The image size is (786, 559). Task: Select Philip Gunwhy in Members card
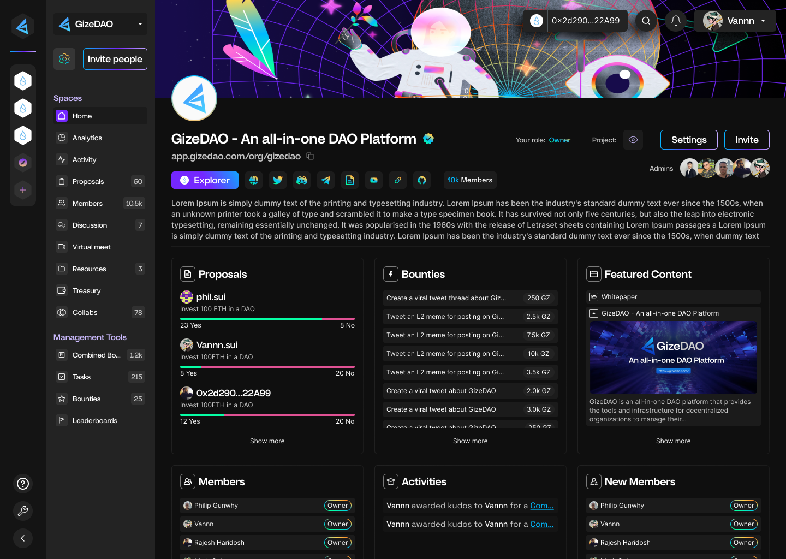coord(267,506)
